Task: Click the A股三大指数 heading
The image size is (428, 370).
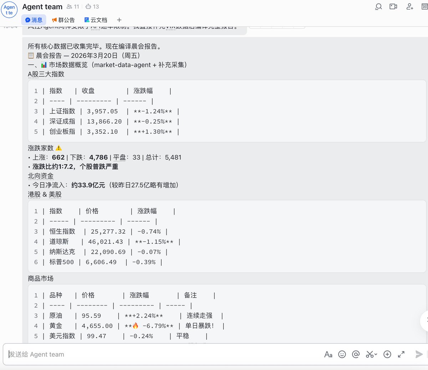Action: [x=46, y=74]
